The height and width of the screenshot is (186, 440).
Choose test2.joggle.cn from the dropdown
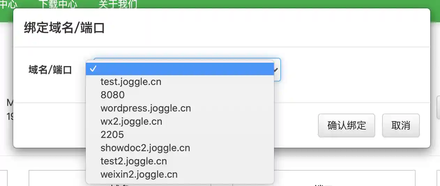(x=134, y=161)
